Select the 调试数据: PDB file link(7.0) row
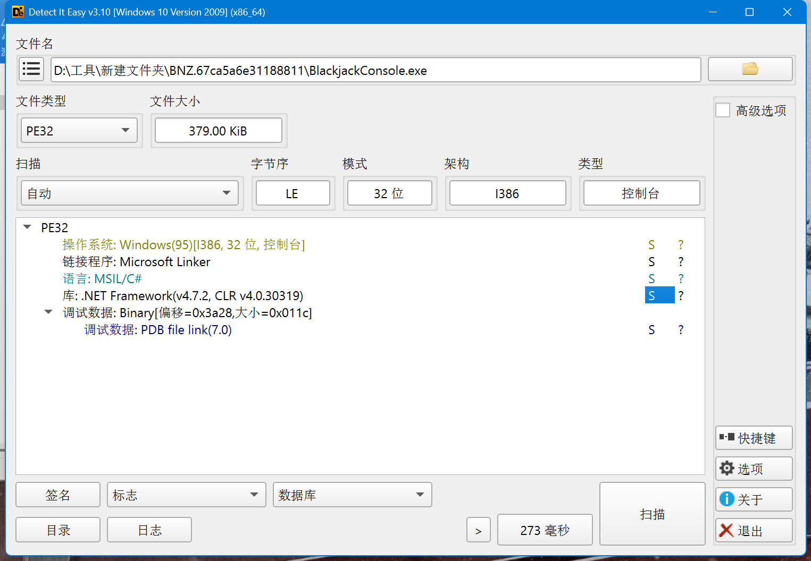The width and height of the screenshot is (811, 561). (x=158, y=330)
